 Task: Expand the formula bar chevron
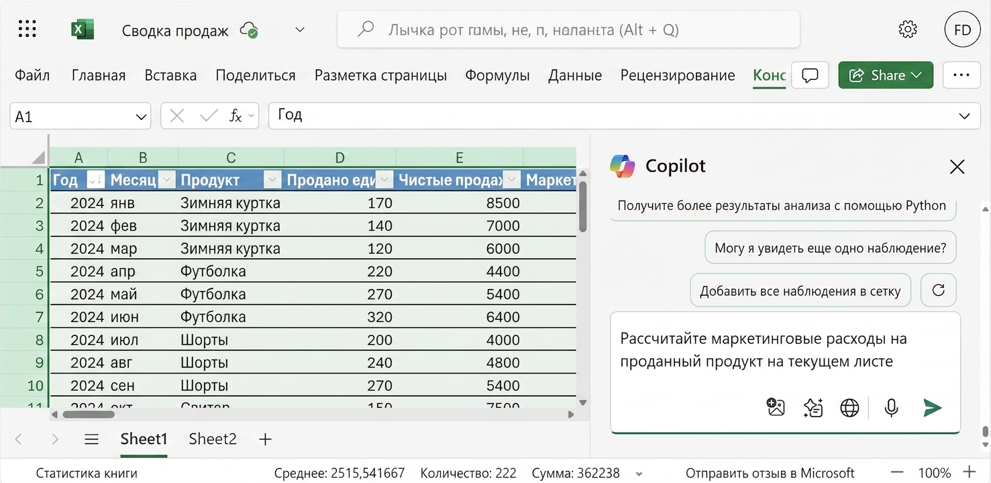(x=965, y=116)
